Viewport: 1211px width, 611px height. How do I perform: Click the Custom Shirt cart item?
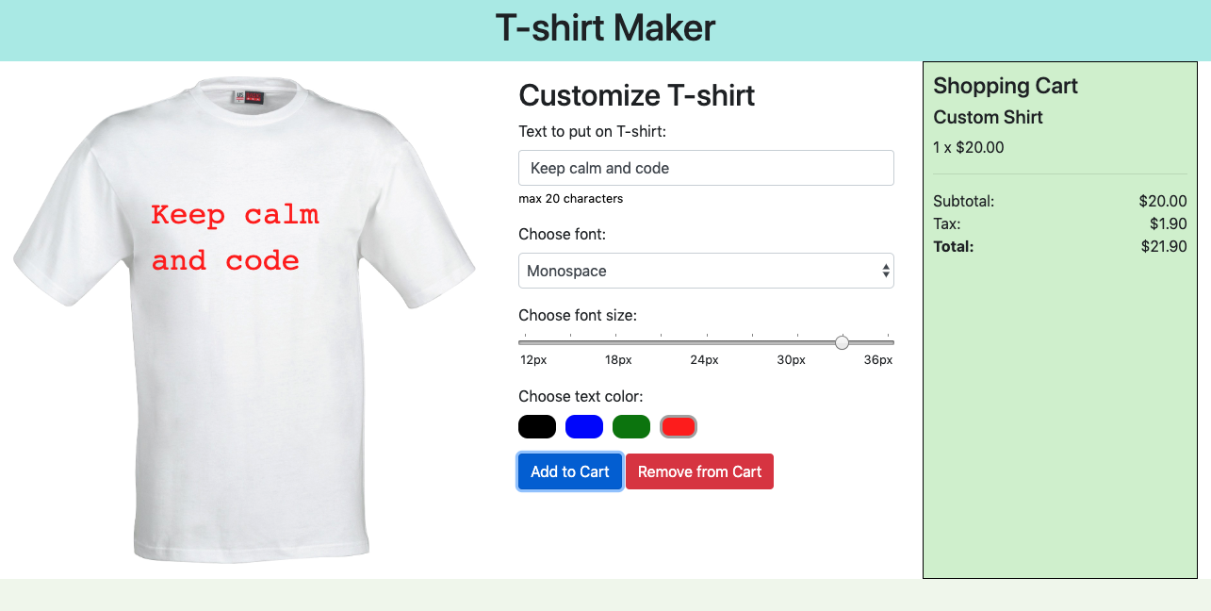(x=988, y=117)
